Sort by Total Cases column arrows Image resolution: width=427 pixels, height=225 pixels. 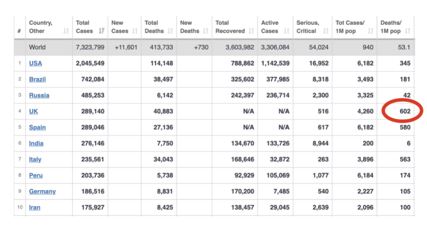pos(101,31)
